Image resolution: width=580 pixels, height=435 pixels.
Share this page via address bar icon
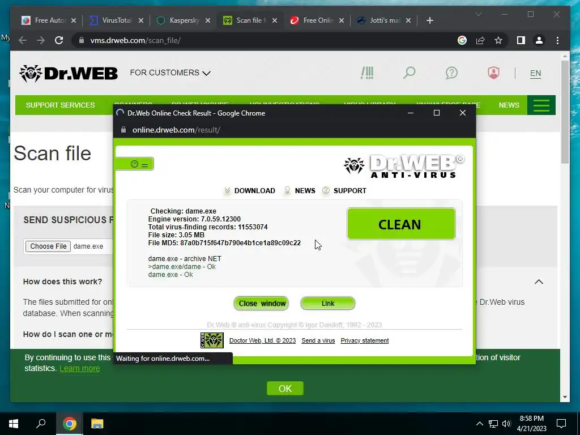[480, 40]
